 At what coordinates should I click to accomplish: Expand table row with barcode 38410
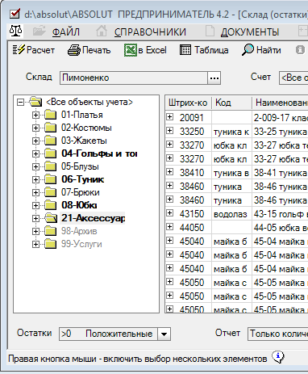pos(169,172)
